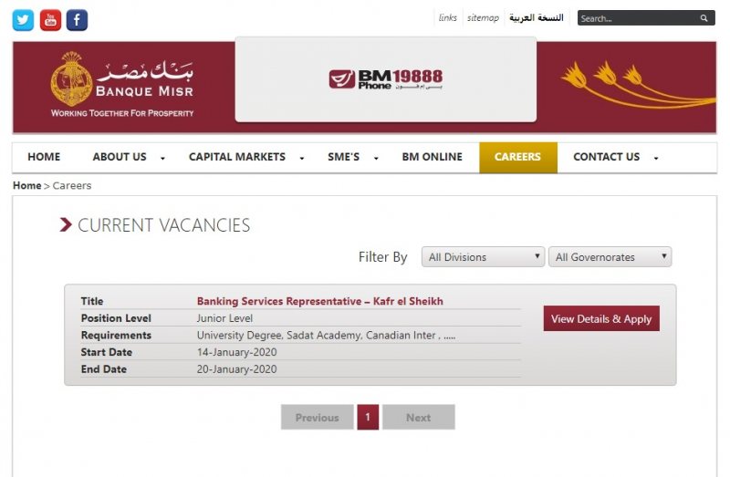Click inside the Search text field
The width and height of the screenshot is (730, 477).
636,18
